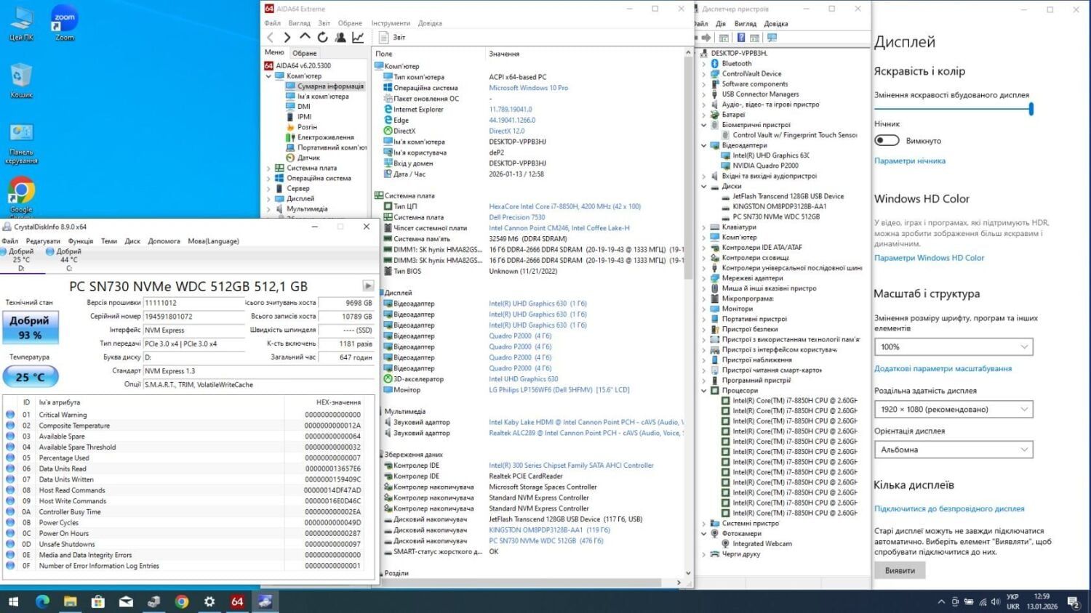Click the next disk arrow in CrystalDiskInfo
The image size is (1091, 613).
(x=368, y=286)
